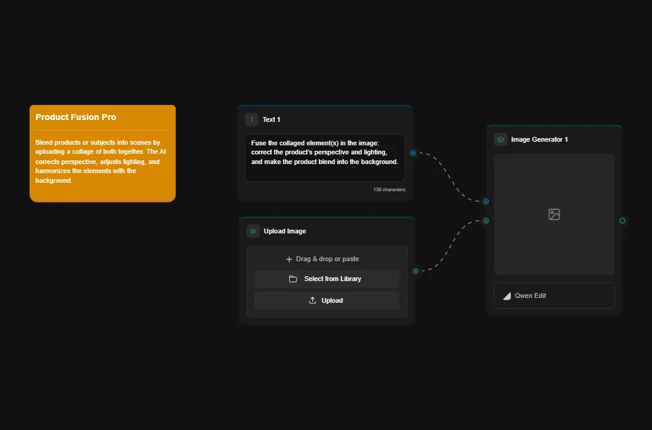652x430 pixels.
Task: Click the Select from Library button
Action: 327,279
